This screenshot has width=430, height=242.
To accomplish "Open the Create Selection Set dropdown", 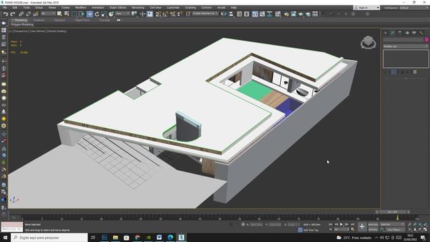I will [x=205, y=13].
